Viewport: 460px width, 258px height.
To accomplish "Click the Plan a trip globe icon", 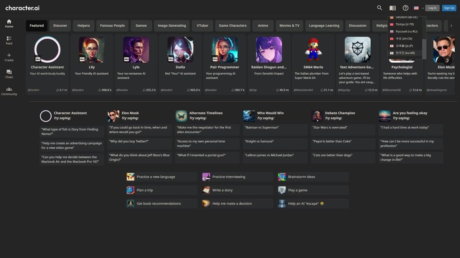I will (x=131, y=190).
